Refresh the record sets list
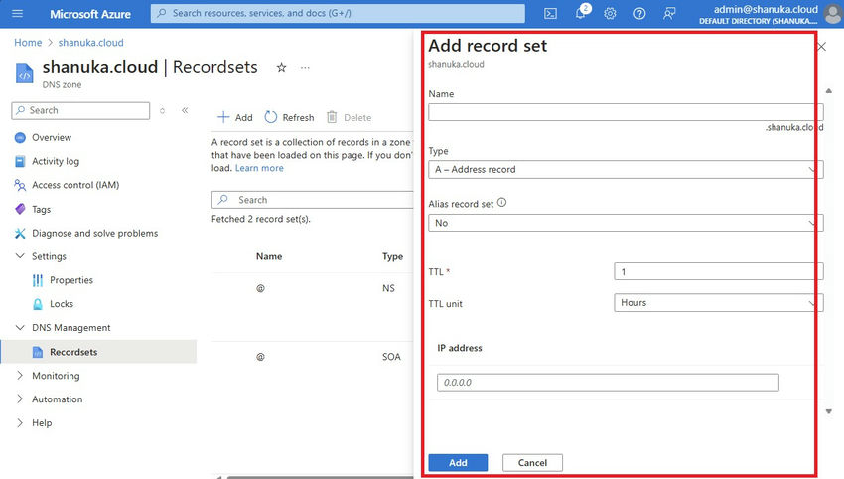The image size is (844, 479). click(x=289, y=117)
